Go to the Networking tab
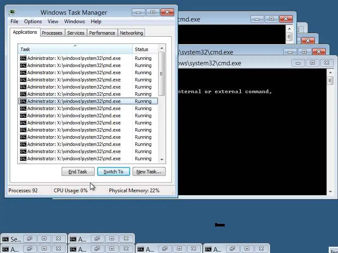The width and height of the screenshot is (338, 253). coord(131,33)
